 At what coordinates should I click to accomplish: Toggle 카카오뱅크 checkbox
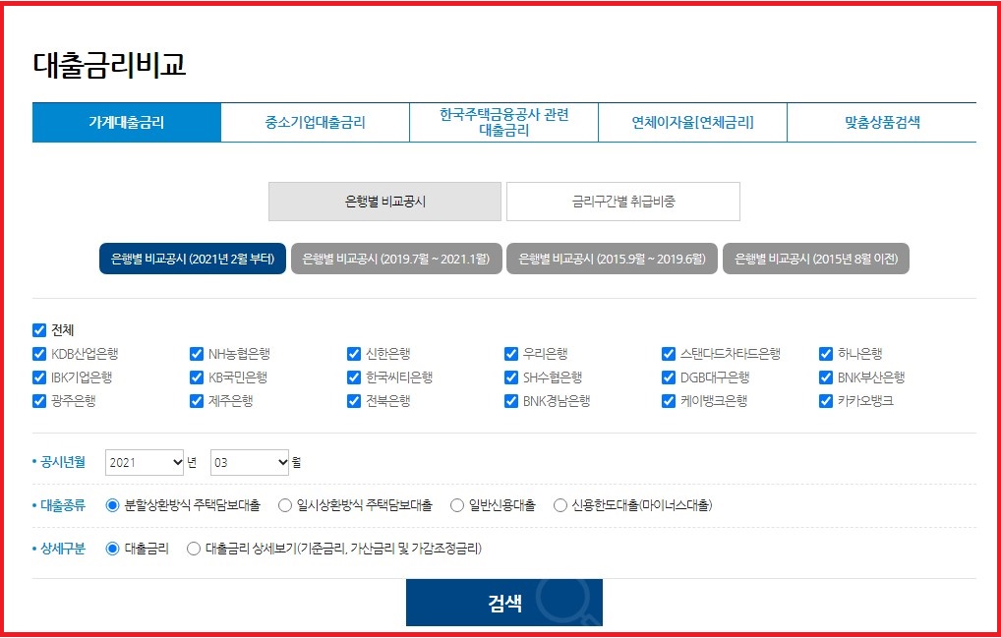pos(827,401)
